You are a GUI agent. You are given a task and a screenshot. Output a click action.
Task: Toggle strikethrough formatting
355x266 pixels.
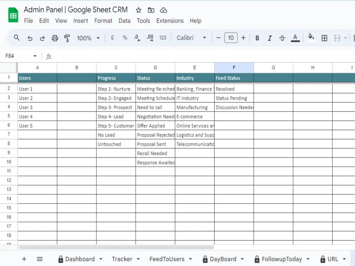tap(282, 38)
